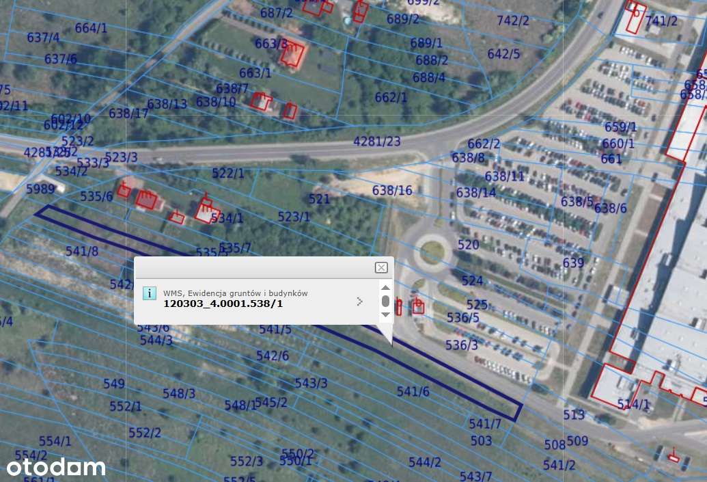Screen dimensions: 707x482
Task: Close the parcel info popup
Action: [x=381, y=267]
